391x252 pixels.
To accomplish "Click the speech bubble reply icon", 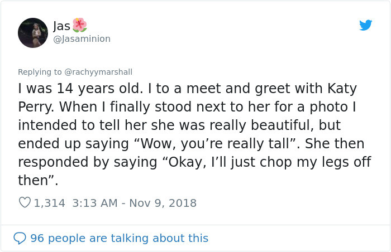I will 20,238.
